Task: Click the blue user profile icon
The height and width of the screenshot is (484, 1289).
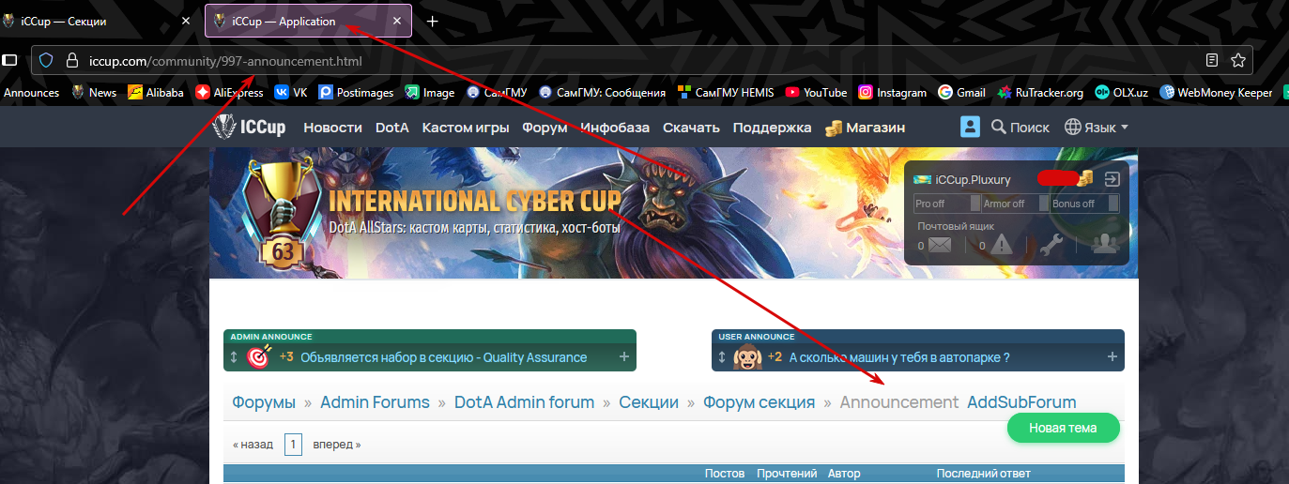Action: pyautogui.click(x=970, y=128)
